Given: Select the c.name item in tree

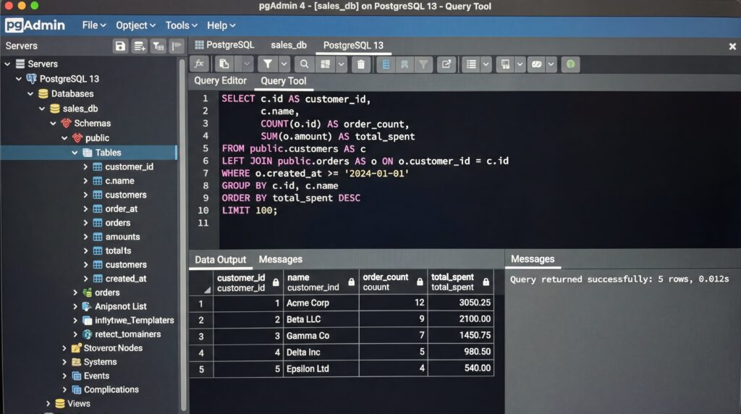Looking at the screenshot, I should 119,181.
